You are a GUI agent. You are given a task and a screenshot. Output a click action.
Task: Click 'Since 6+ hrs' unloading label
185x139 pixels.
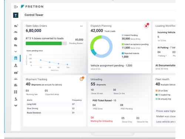tap(142, 122)
